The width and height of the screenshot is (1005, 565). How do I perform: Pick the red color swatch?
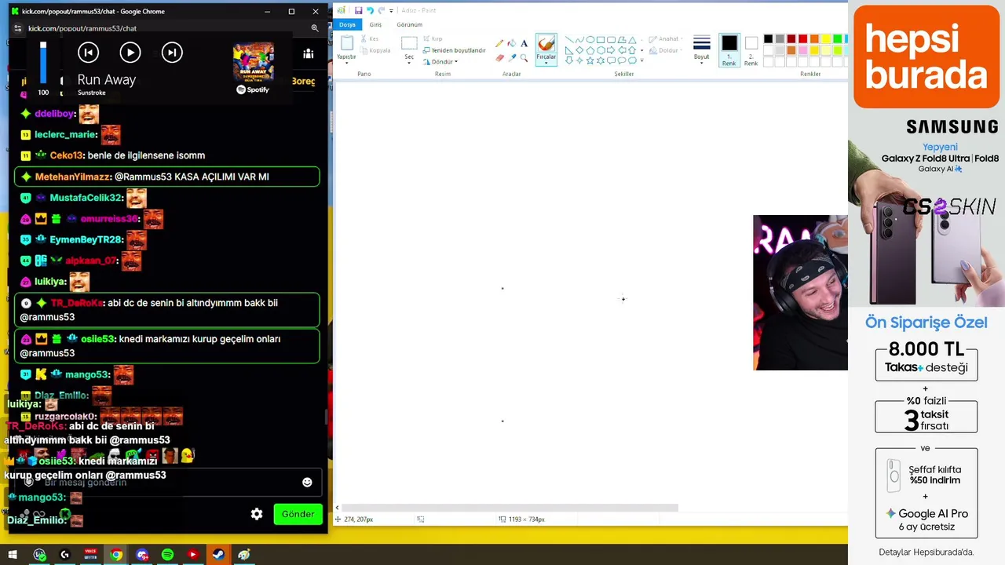click(x=802, y=39)
